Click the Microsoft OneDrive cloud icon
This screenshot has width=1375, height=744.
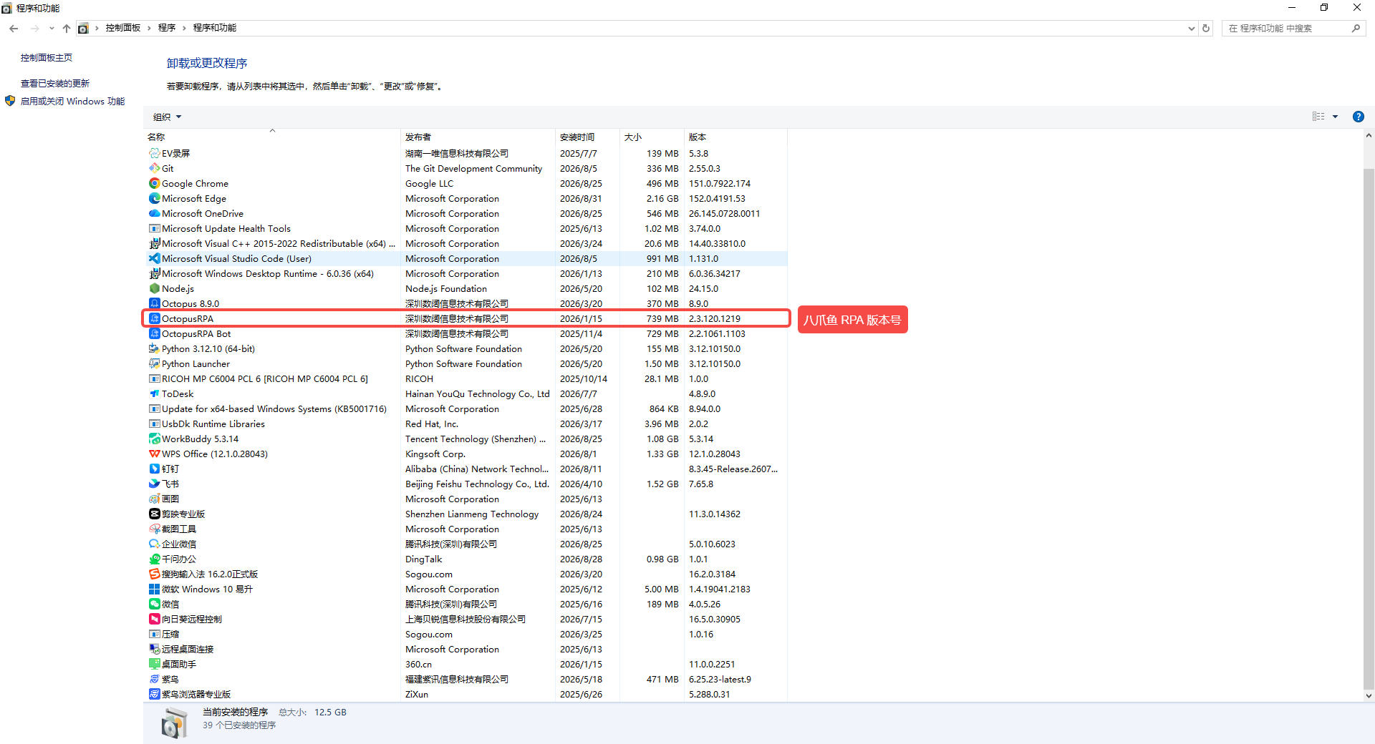[x=154, y=213]
